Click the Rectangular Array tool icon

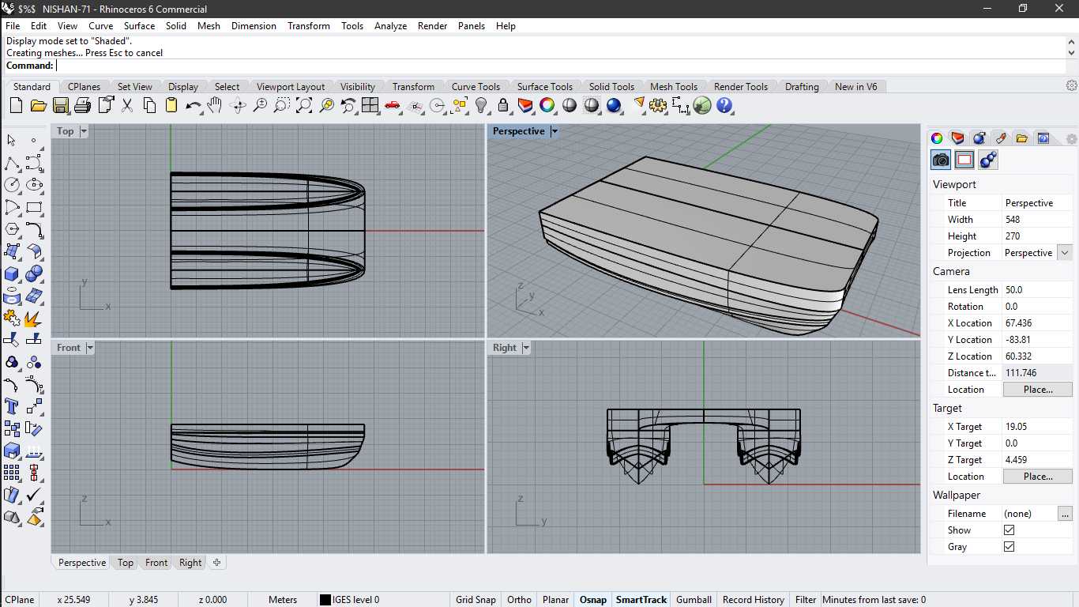(x=12, y=473)
